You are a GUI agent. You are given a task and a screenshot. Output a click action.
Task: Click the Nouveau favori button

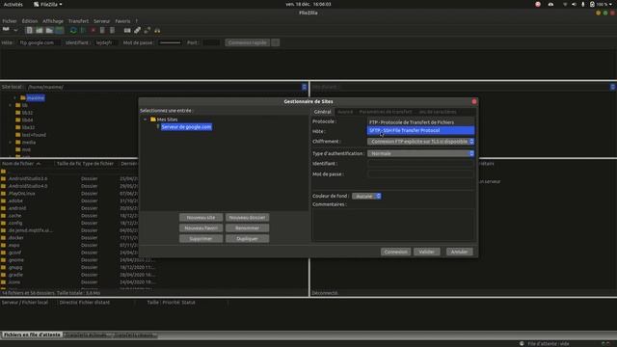201,228
